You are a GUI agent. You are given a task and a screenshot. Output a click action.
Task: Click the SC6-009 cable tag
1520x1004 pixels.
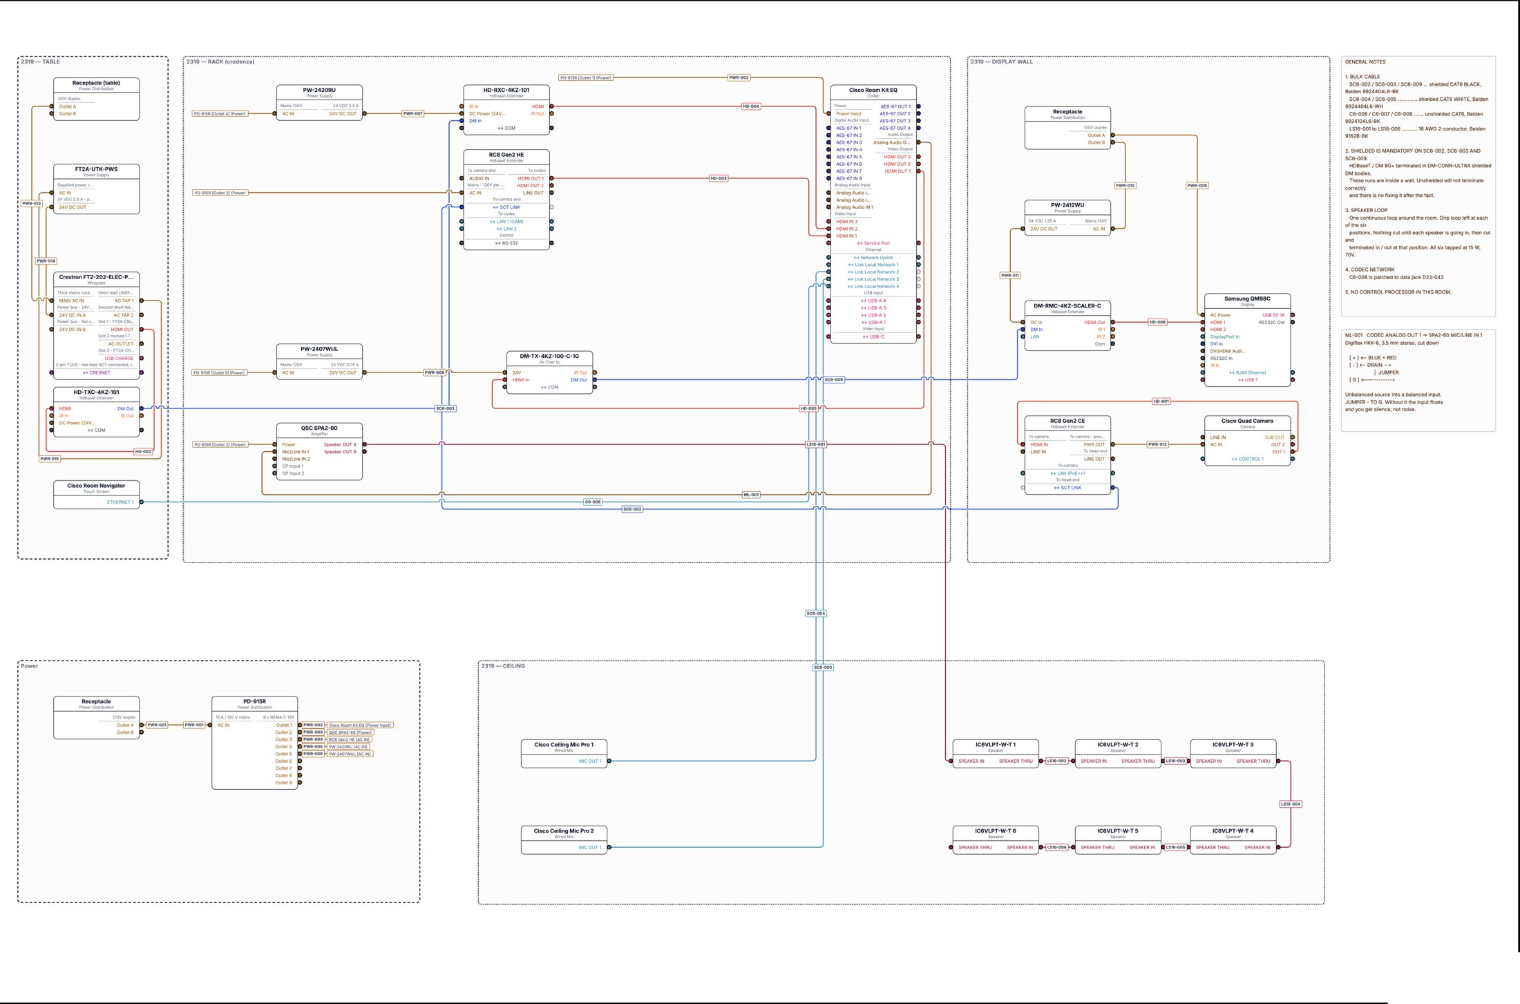click(x=834, y=379)
